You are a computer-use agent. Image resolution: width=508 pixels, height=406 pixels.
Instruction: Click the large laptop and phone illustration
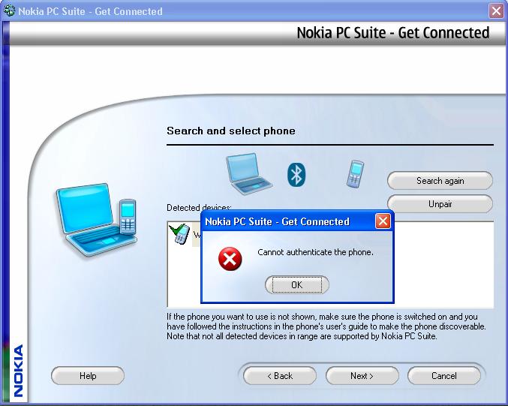97,220
